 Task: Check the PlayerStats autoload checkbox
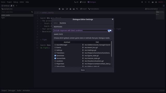point(55,64)
